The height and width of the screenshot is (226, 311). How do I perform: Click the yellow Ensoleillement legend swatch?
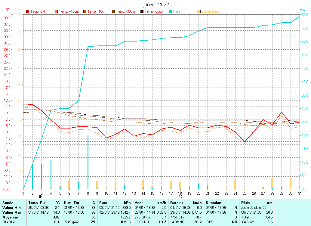(x=199, y=11)
